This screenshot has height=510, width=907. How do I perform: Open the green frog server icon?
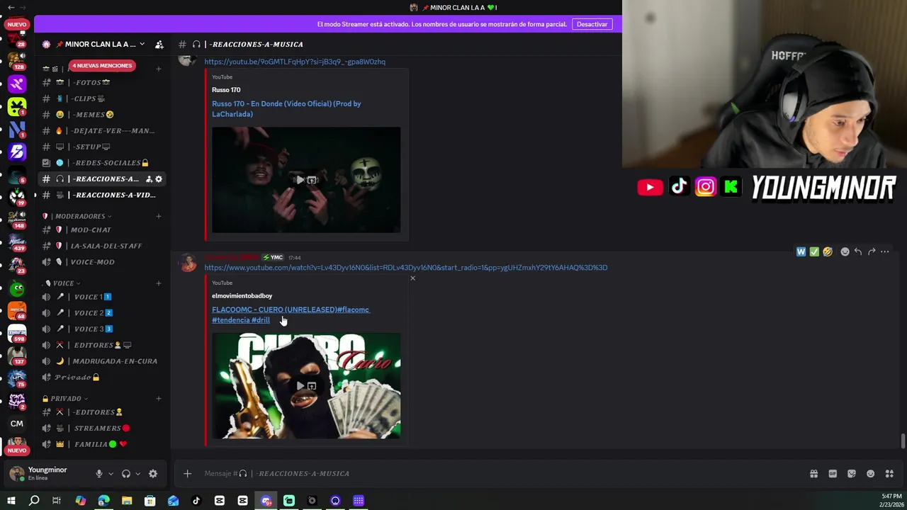(x=17, y=288)
